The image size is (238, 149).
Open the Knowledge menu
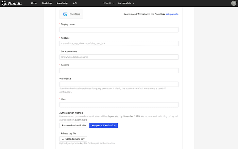click(x=62, y=3)
